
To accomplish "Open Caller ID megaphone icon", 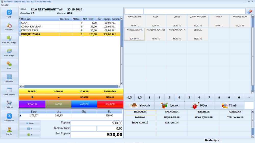I will point(9,103).
